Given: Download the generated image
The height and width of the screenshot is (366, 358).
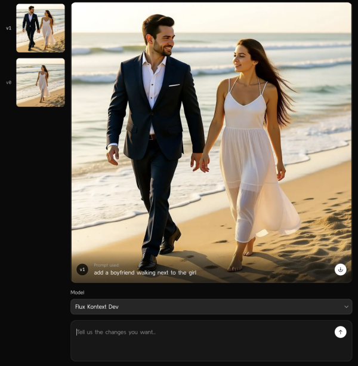Looking at the screenshot, I should tap(340, 269).
